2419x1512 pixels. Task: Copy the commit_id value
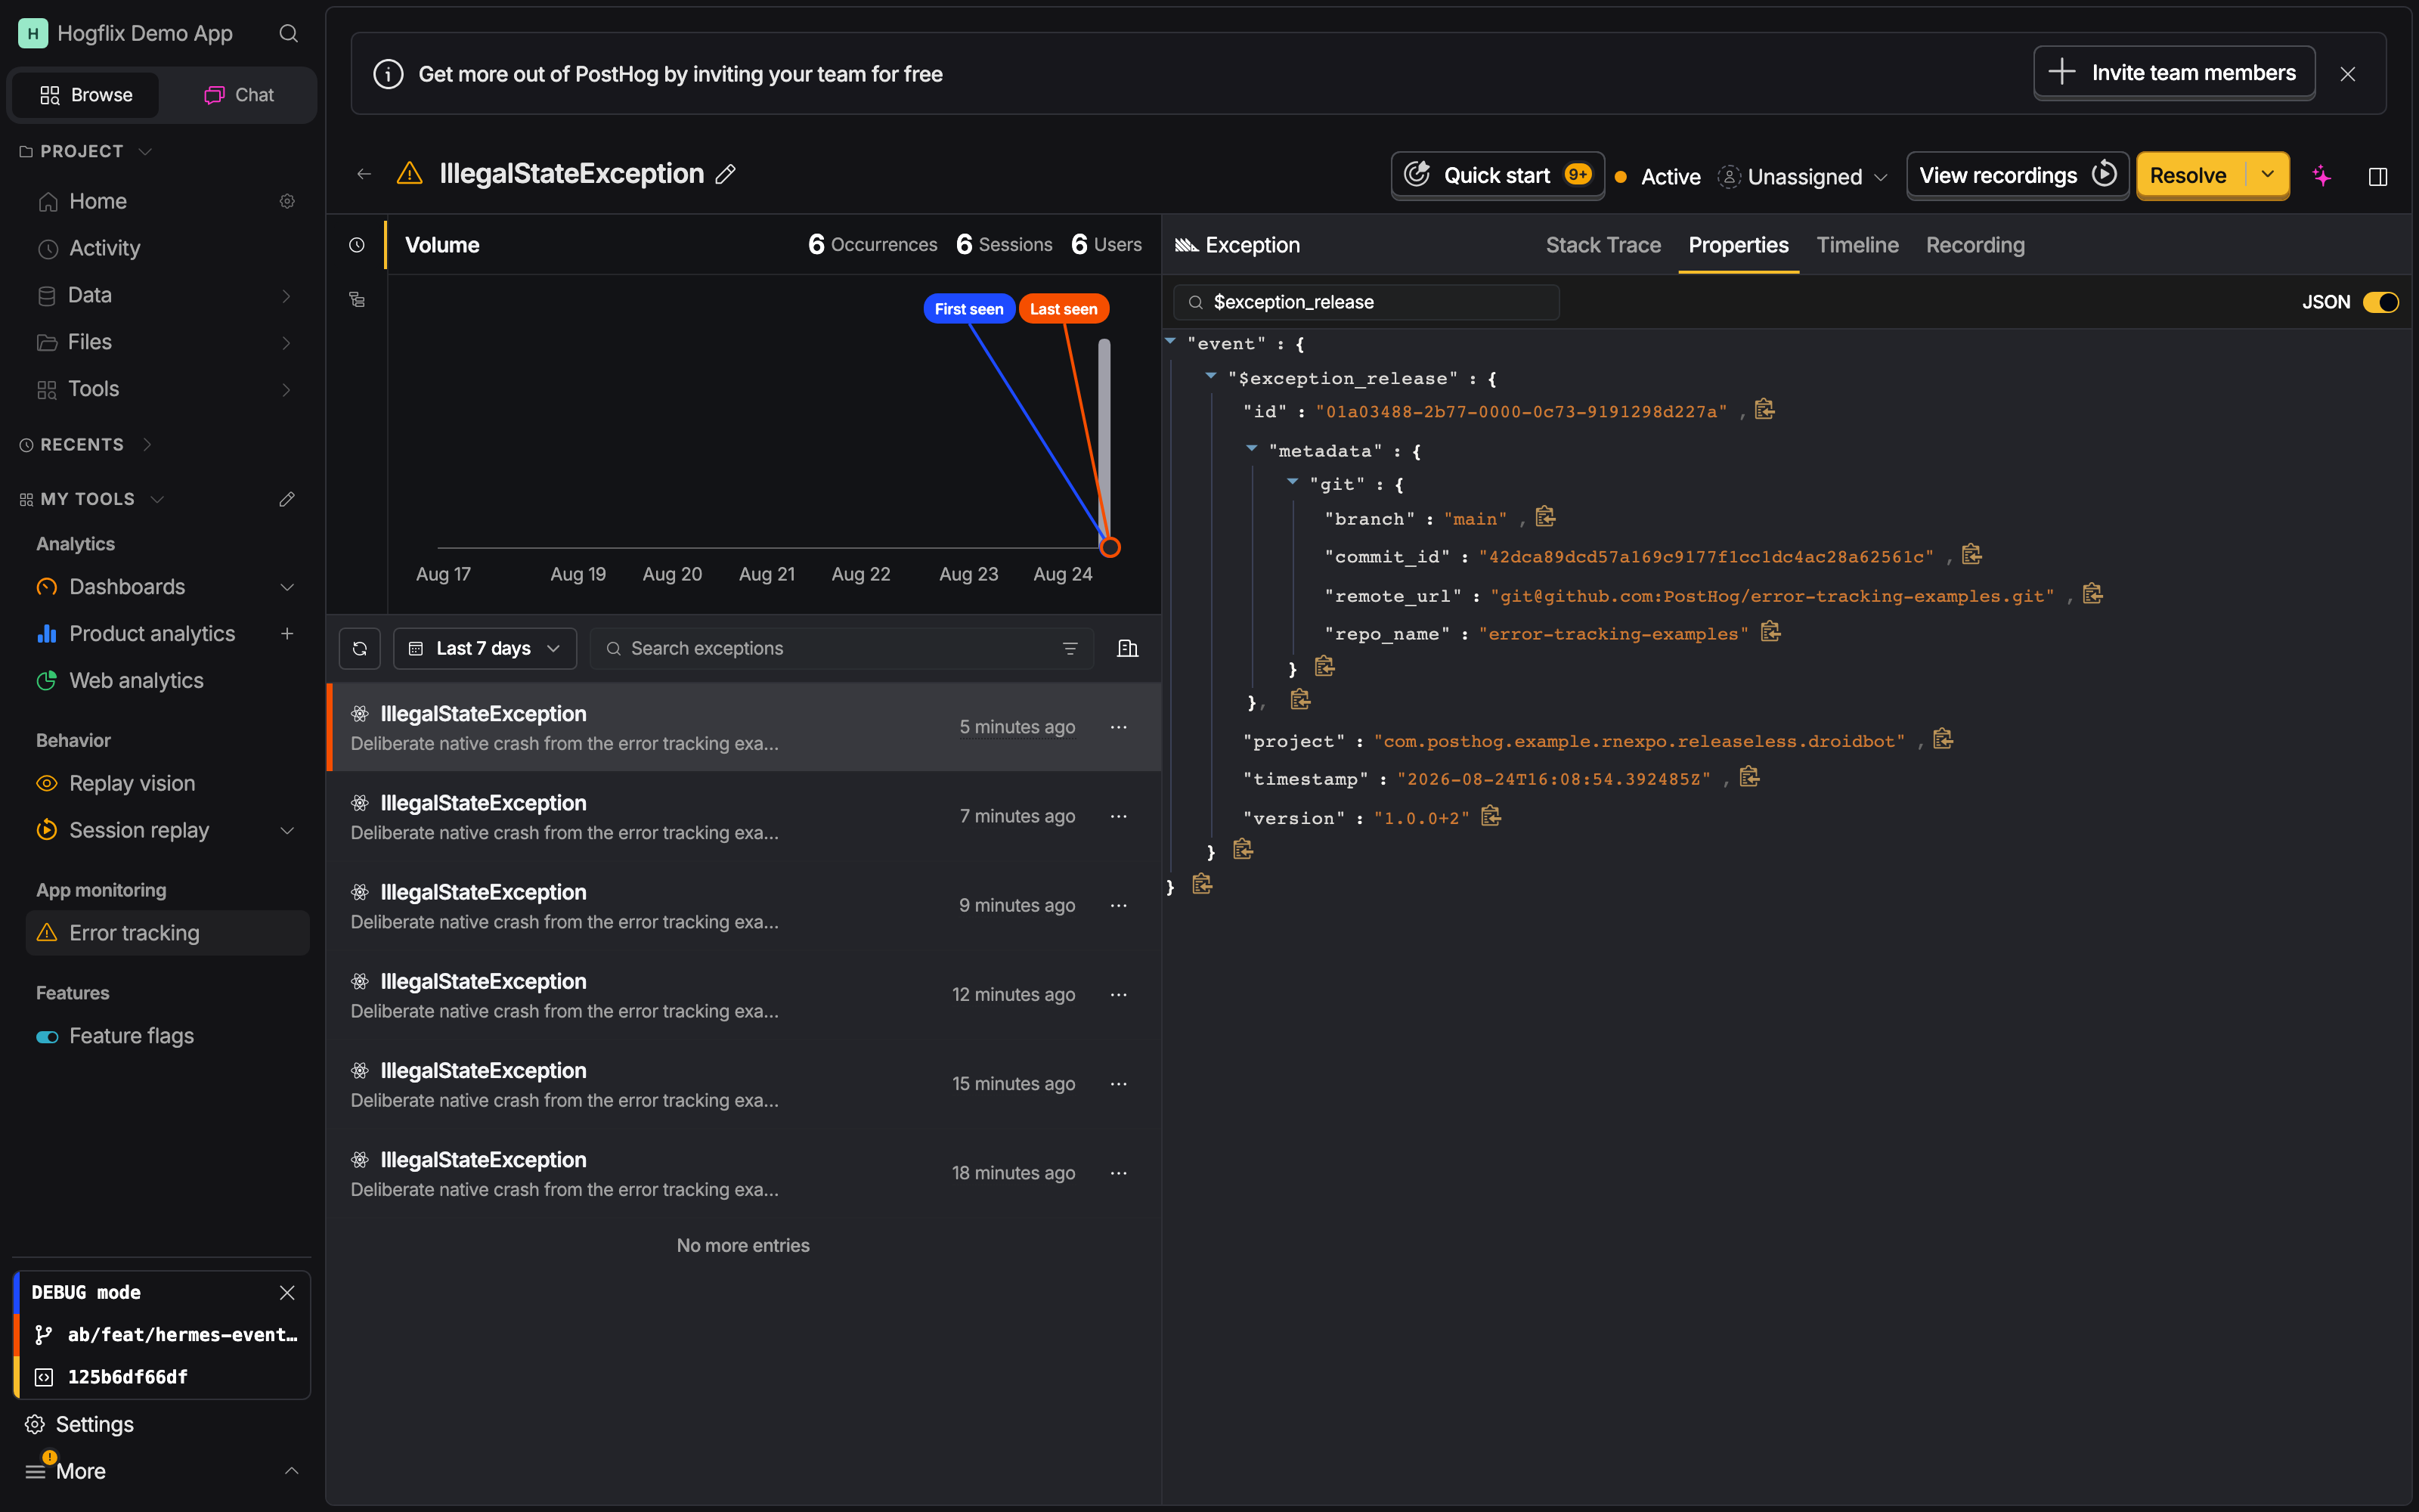click(x=1971, y=555)
